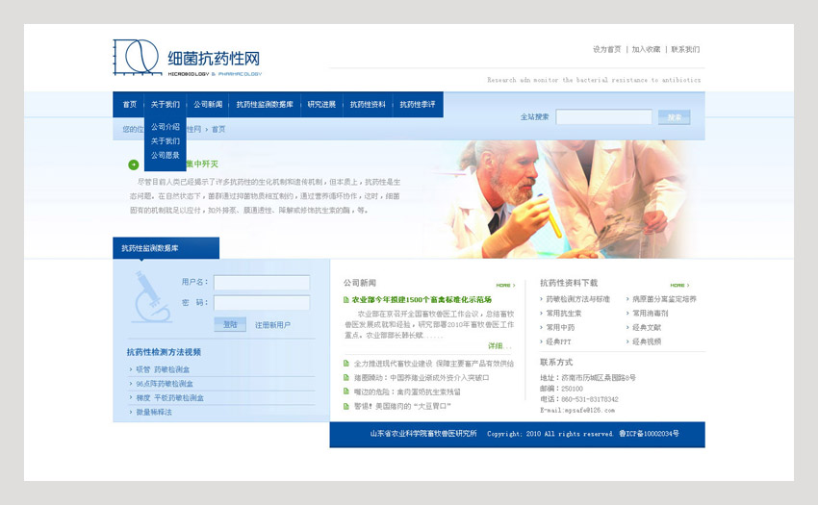Click the green arrow bullet beside the headline
The height and width of the screenshot is (505, 818).
[x=133, y=164]
